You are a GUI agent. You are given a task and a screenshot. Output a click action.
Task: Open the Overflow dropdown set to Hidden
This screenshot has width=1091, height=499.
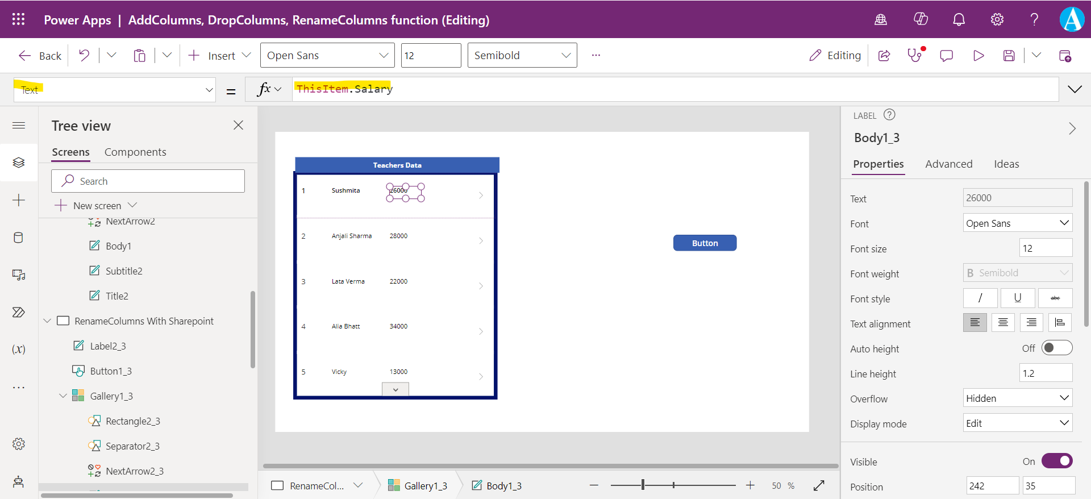(x=1017, y=398)
